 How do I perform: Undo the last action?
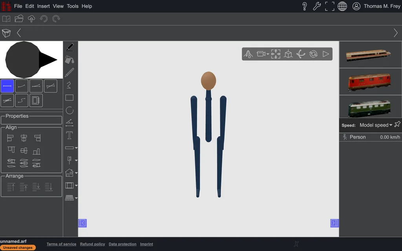pos(44,19)
